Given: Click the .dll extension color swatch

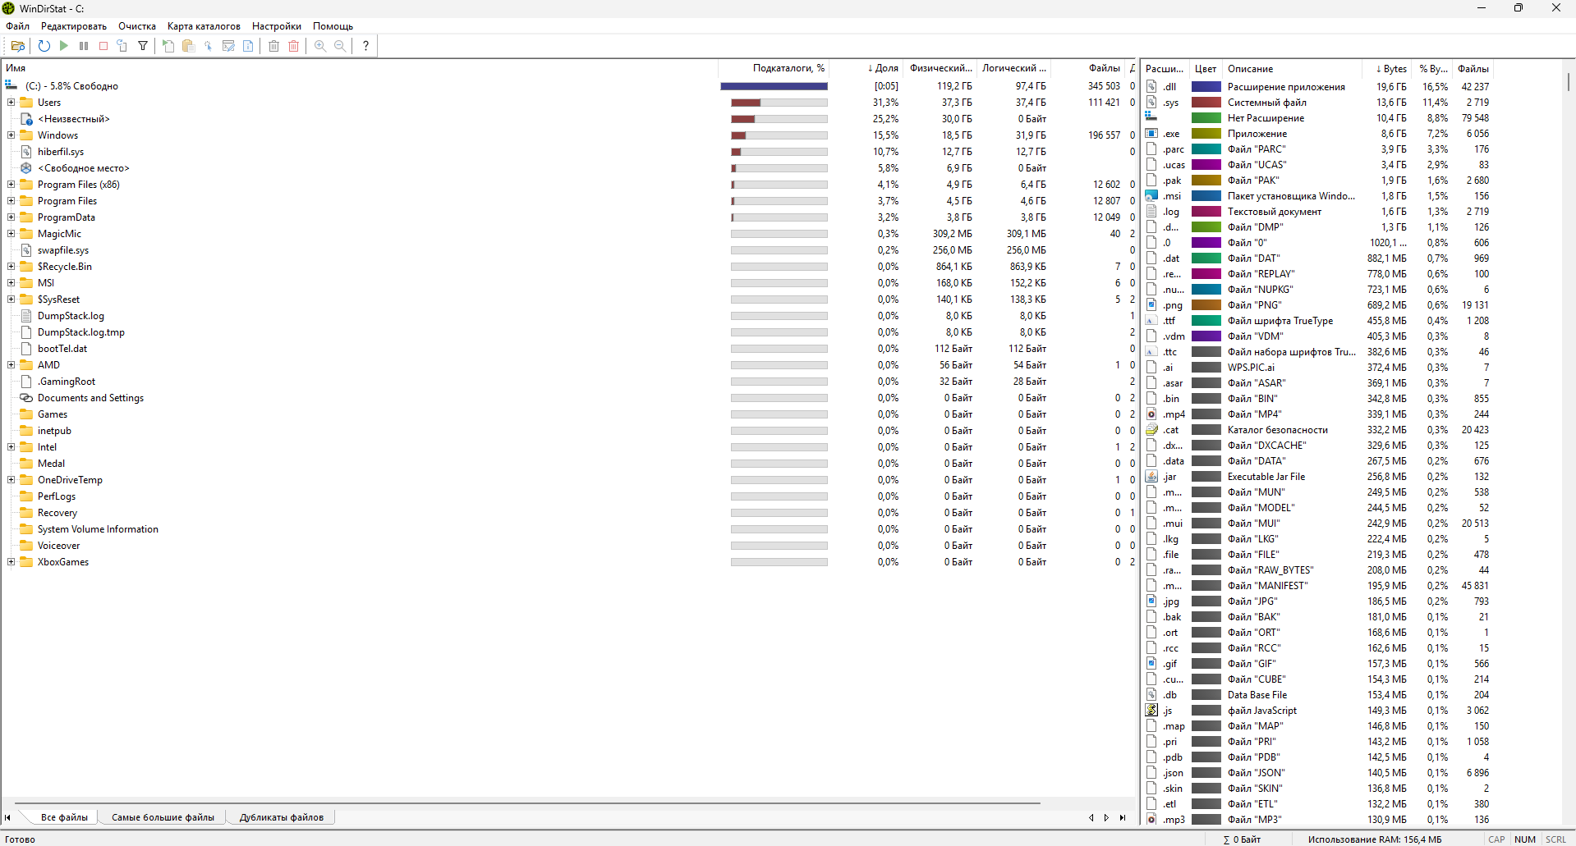Looking at the screenshot, I should (1206, 86).
